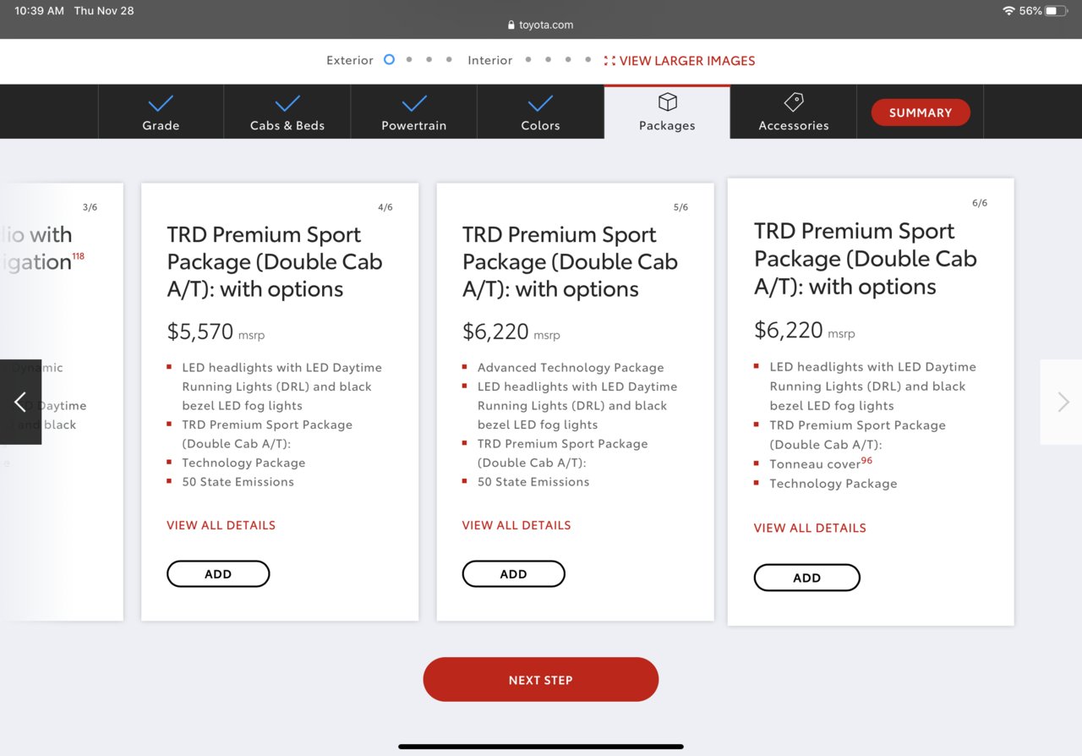
Task: Select the second Interior image dot
Action: 548,60
